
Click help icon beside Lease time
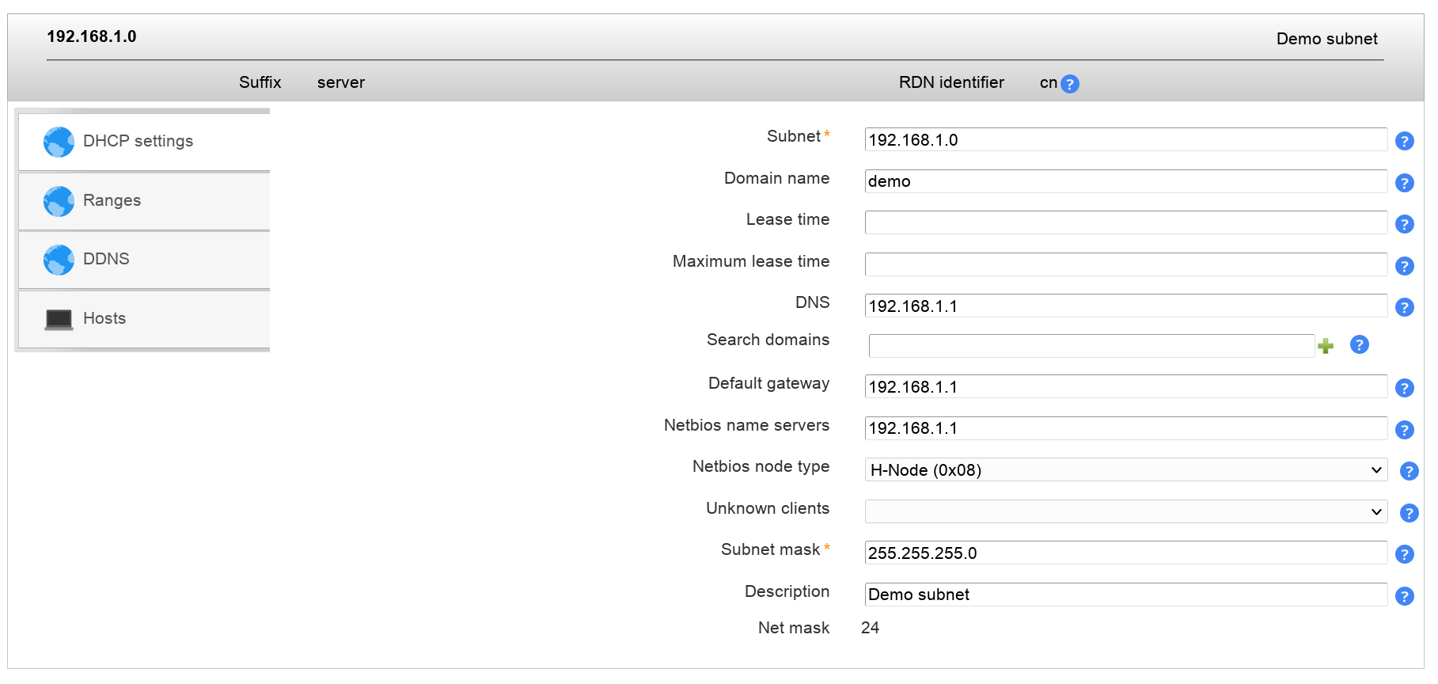[x=1404, y=224]
